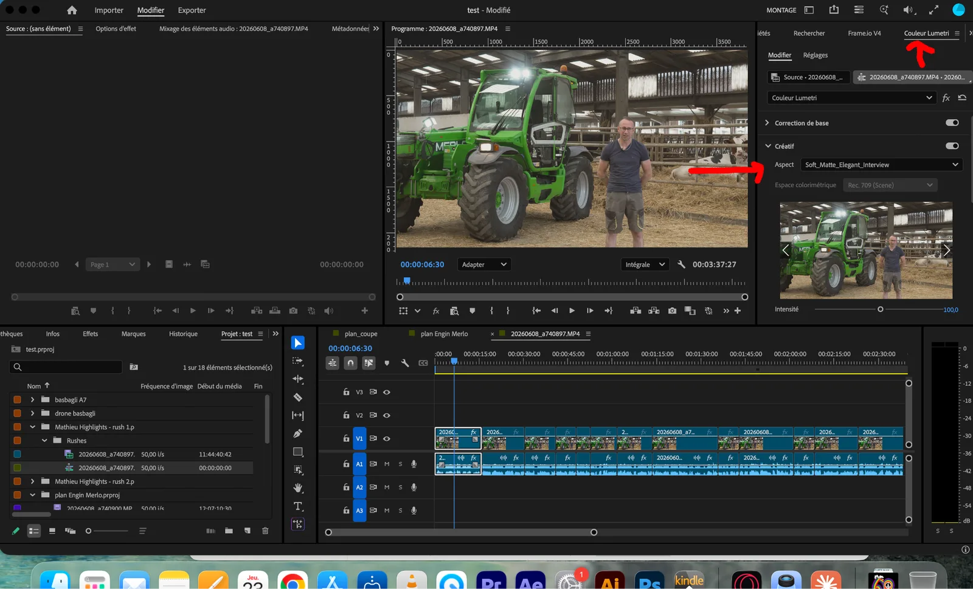The width and height of the screenshot is (973, 589).
Task: Export frame with camera icon in program monitor
Action: [672, 311]
